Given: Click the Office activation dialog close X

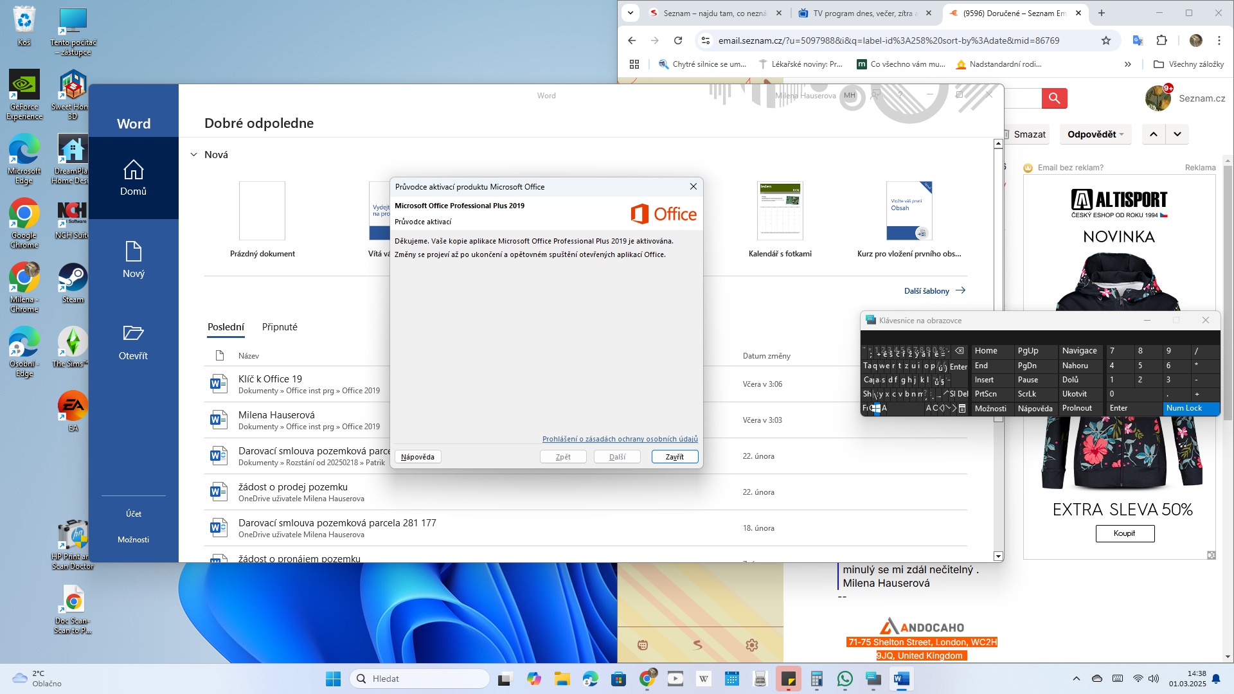Looking at the screenshot, I should [693, 186].
